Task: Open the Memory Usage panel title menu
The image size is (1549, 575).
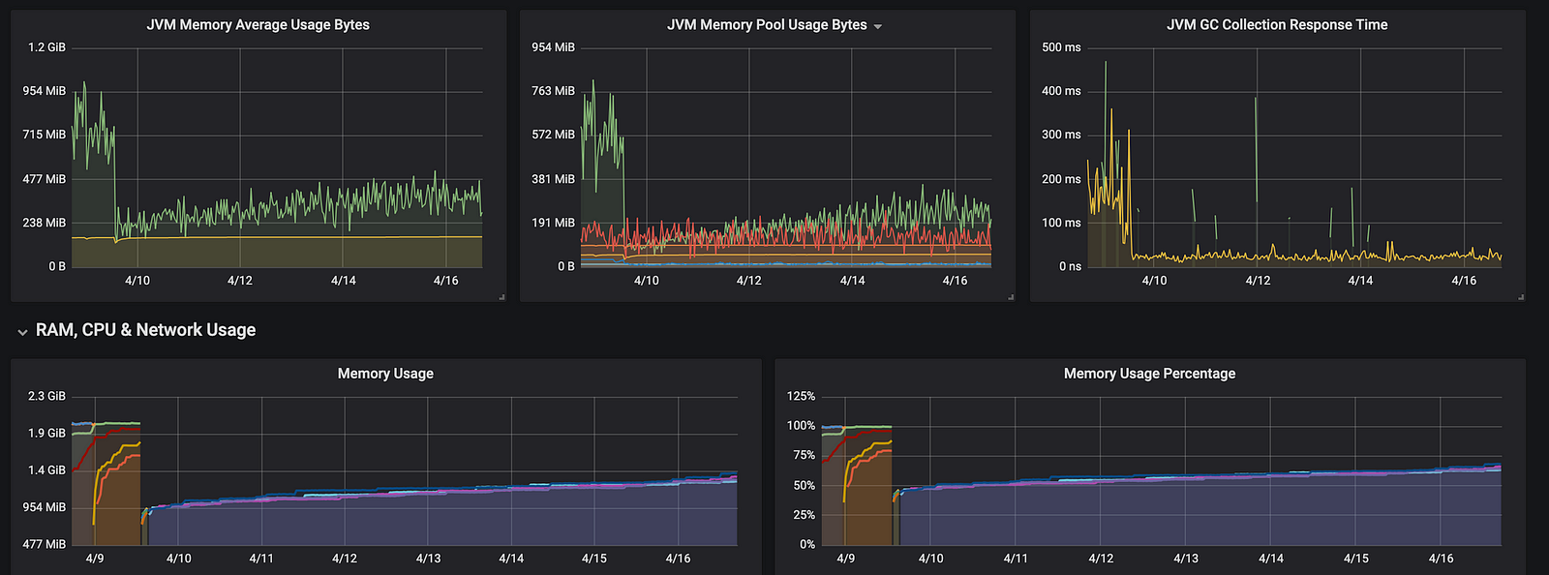Action: click(385, 374)
